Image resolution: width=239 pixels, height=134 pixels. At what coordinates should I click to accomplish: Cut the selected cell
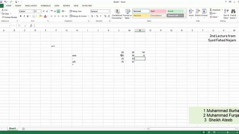click(4, 10)
